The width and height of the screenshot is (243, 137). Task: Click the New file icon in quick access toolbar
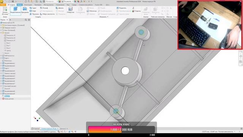pos(5,2)
